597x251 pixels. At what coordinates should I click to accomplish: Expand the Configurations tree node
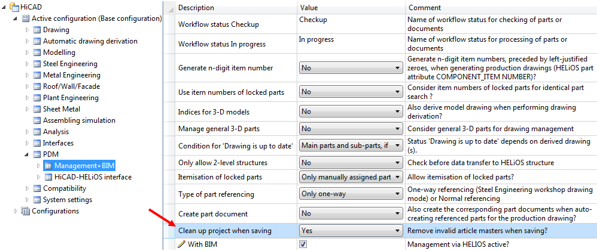[x=16, y=211]
